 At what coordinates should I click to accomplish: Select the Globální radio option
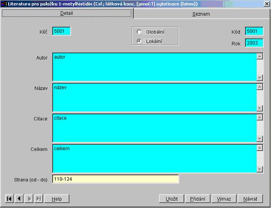click(x=139, y=32)
